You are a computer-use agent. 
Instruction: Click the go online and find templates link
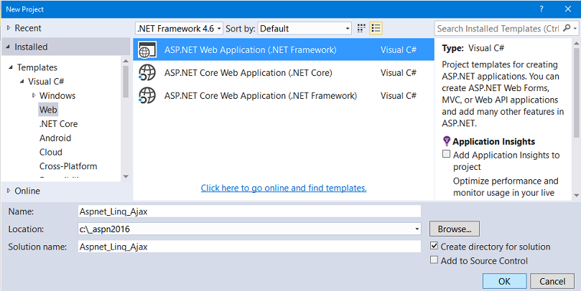coord(284,188)
